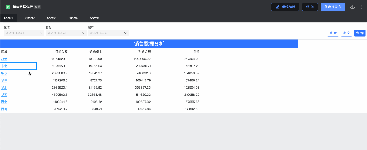Click the 销售数据分析 blue table title
Image resolution: width=367 pixels, height=150 pixels.
click(x=149, y=44)
